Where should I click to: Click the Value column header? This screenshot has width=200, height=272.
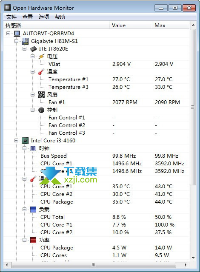(x=131, y=25)
